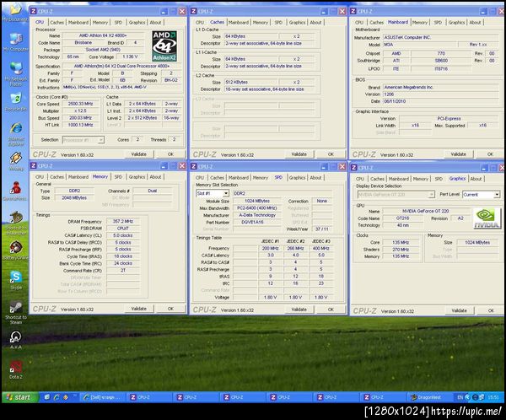This screenshot has height=420, width=506.
Task: Click the Core Speed value 2500.33 MHz
Action: pos(80,104)
